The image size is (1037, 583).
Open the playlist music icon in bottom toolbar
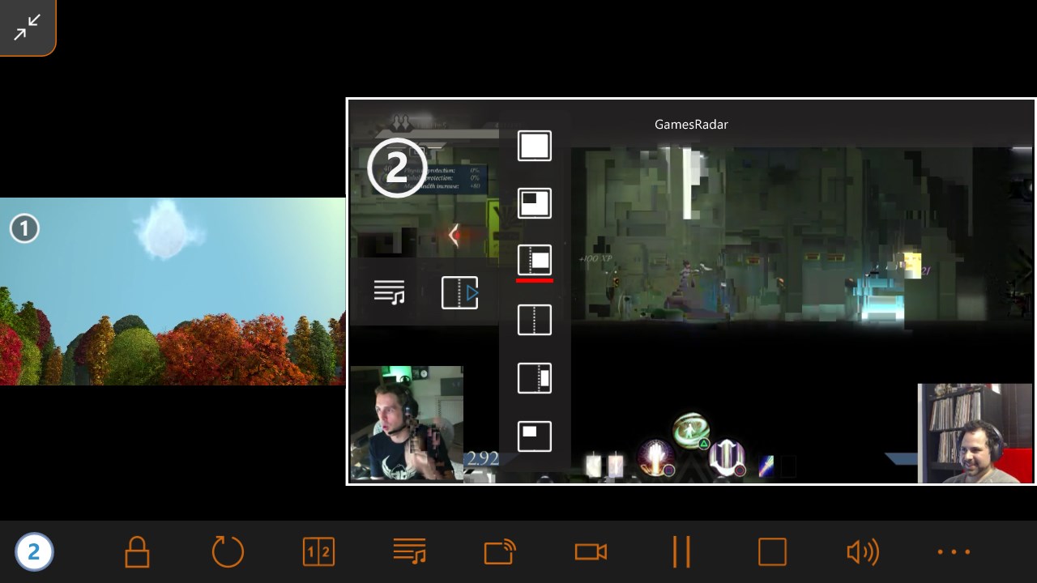click(x=409, y=552)
